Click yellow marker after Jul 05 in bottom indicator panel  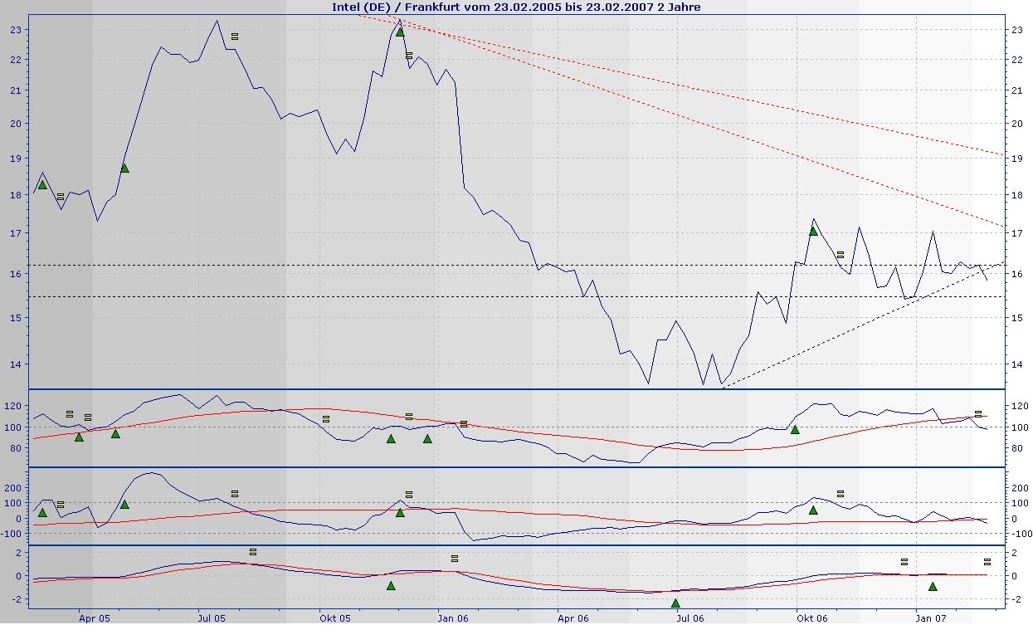click(253, 551)
